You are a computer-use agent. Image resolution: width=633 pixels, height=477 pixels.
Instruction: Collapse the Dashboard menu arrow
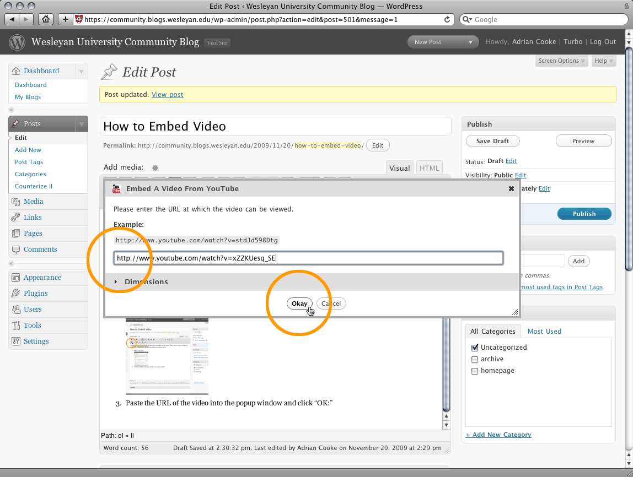pyautogui.click(x=81, y=72)
